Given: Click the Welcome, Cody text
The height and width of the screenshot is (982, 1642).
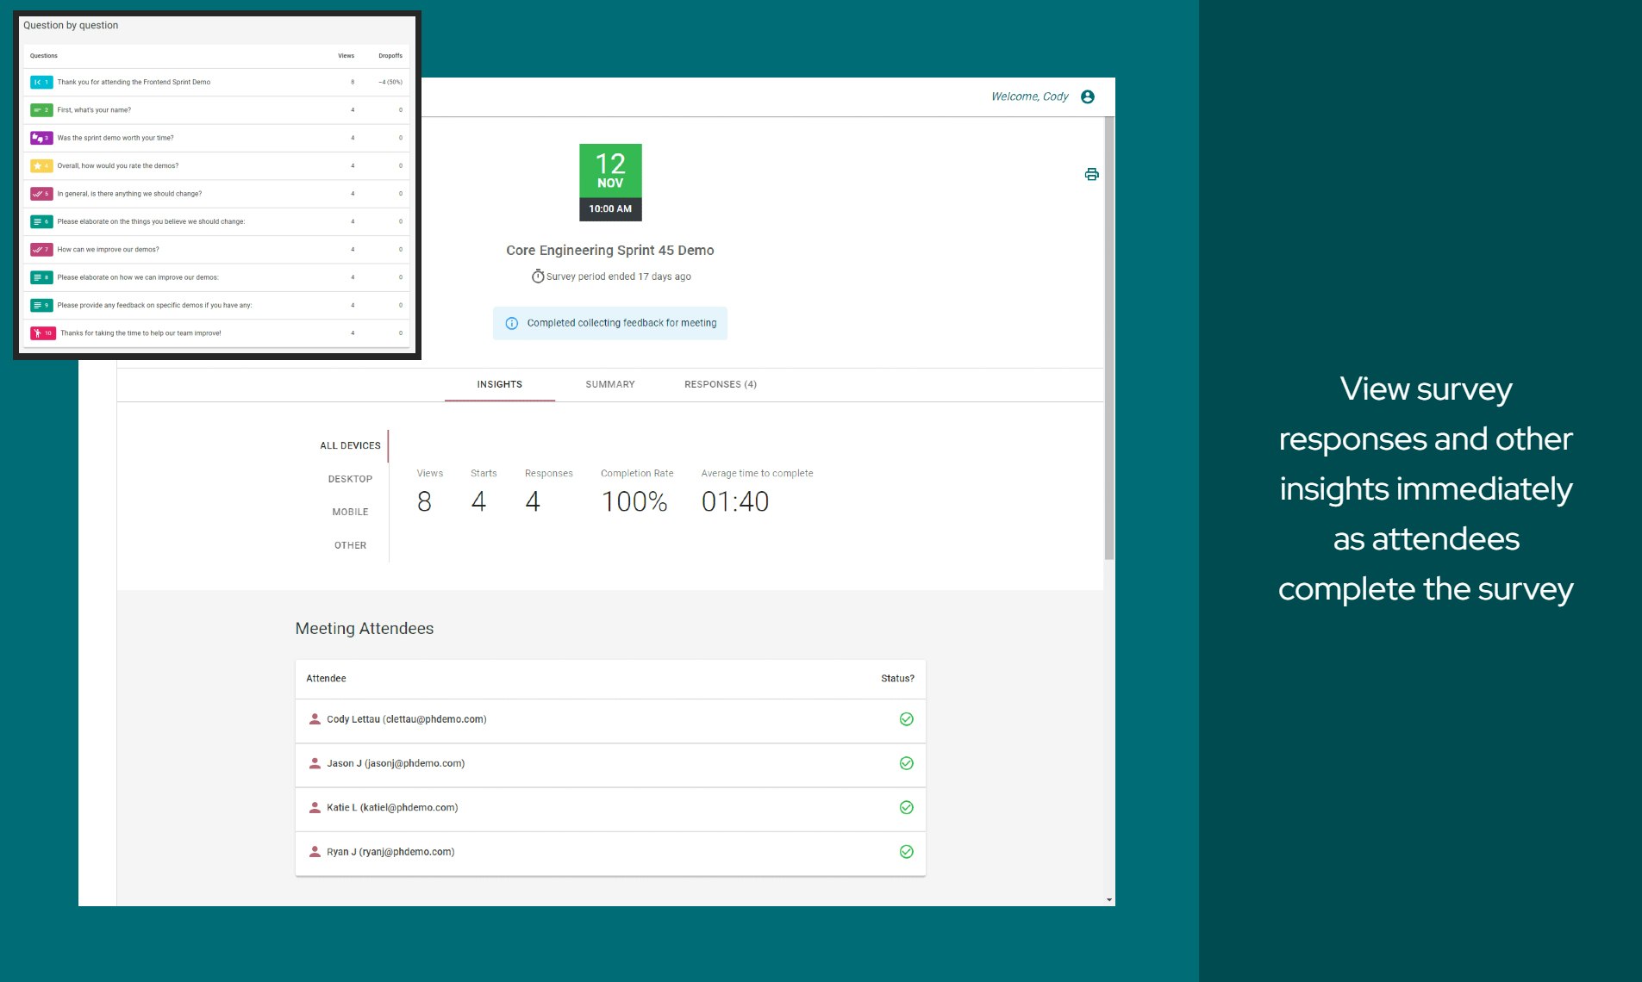Looking at the screenshot, I should point(1029,96).
